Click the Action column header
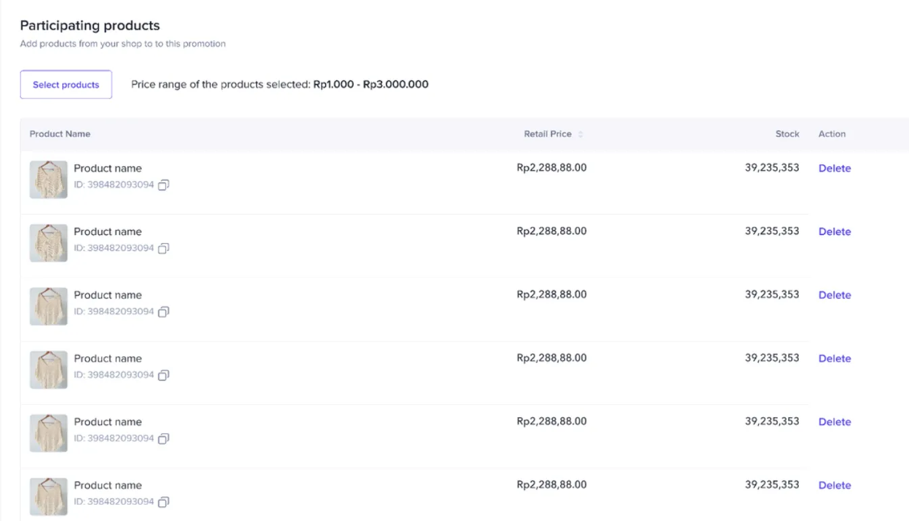Screen dimensions: 909x521 click(832, 134)
